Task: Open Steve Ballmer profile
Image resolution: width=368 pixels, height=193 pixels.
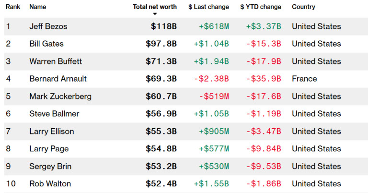Action: (54, 114)
